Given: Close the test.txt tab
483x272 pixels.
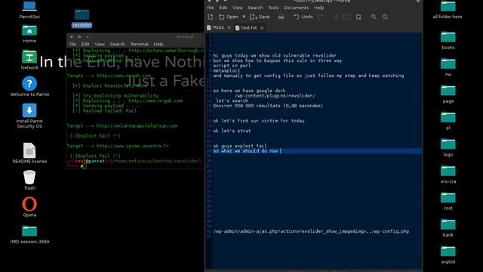Looking at the screenshot, I should click(x=262, y=28).
